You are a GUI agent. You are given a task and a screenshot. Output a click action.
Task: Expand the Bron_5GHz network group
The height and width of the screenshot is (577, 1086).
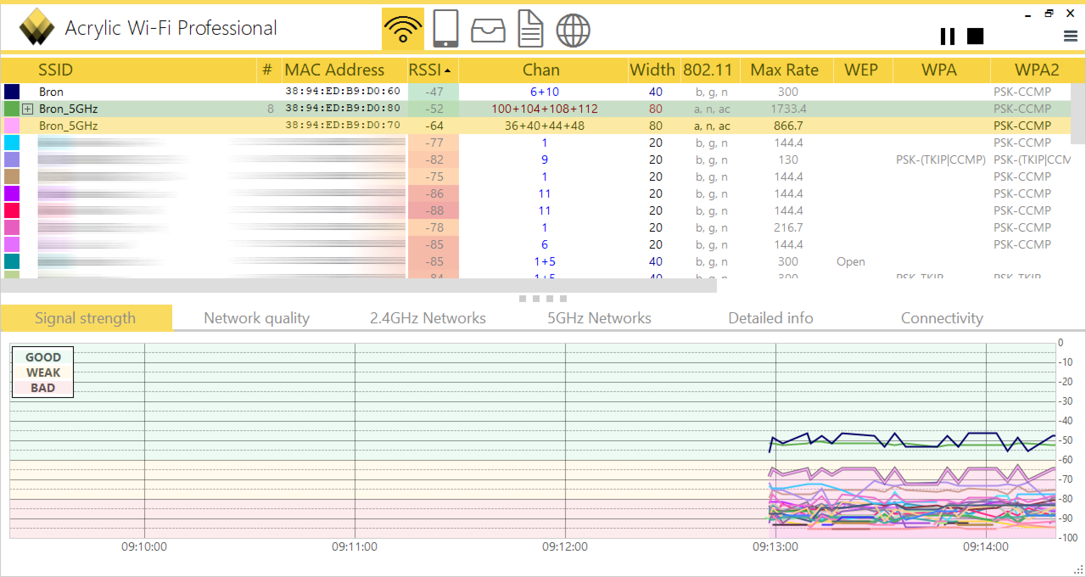click(x=28, y=109)
